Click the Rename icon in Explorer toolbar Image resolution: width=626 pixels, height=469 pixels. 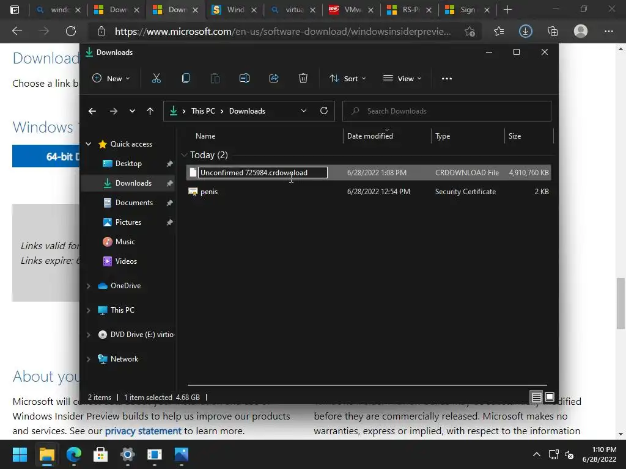245,79
